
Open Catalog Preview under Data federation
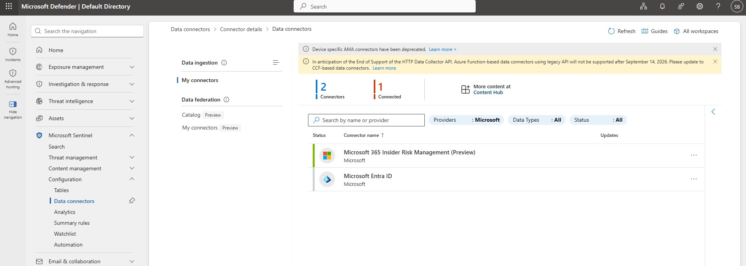pyautogui.click(x=203, y=115)
